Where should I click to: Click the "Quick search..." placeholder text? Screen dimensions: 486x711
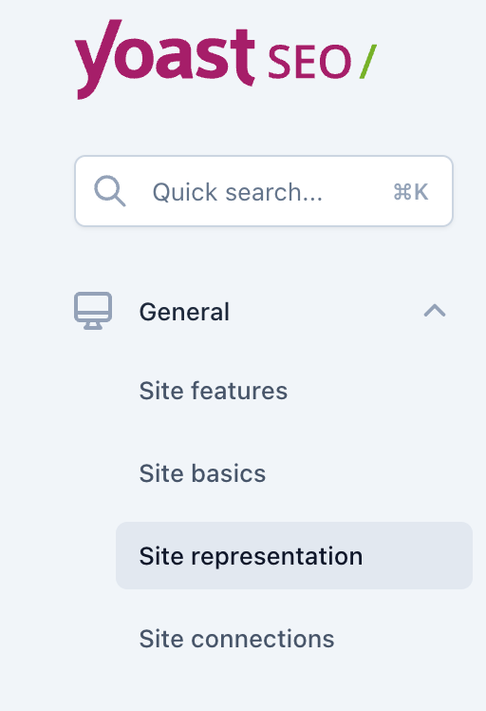click(x=238, y=192)
